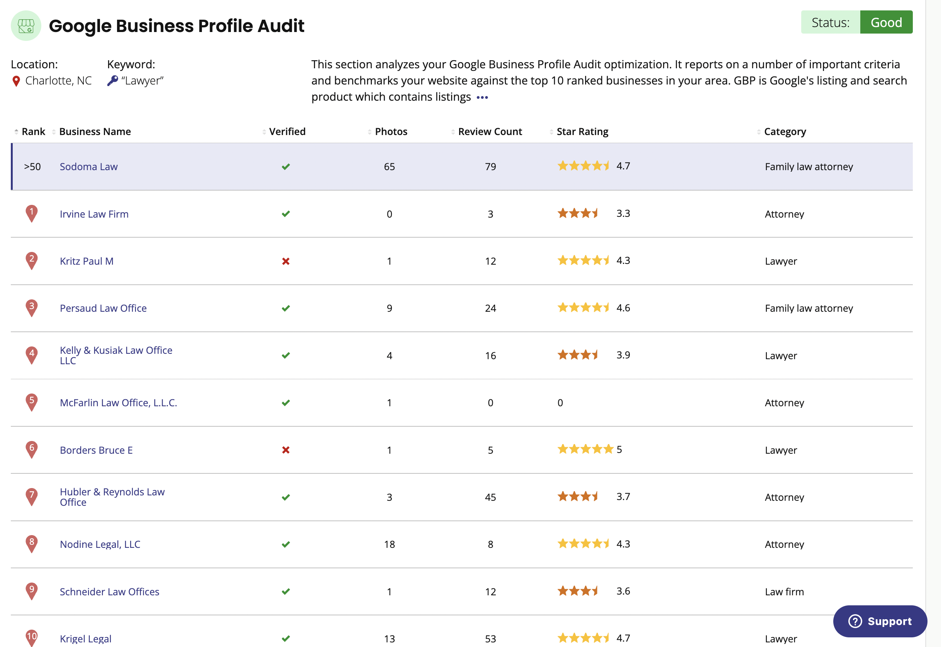Open Hubler & Reynolds Law Office link
This screenshot has width=941, height=647.
tap(112, 497)
